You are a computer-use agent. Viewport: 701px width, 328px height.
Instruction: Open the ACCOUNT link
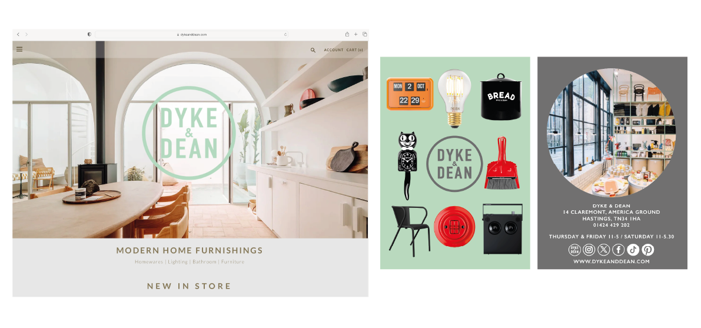coord(334,50)
